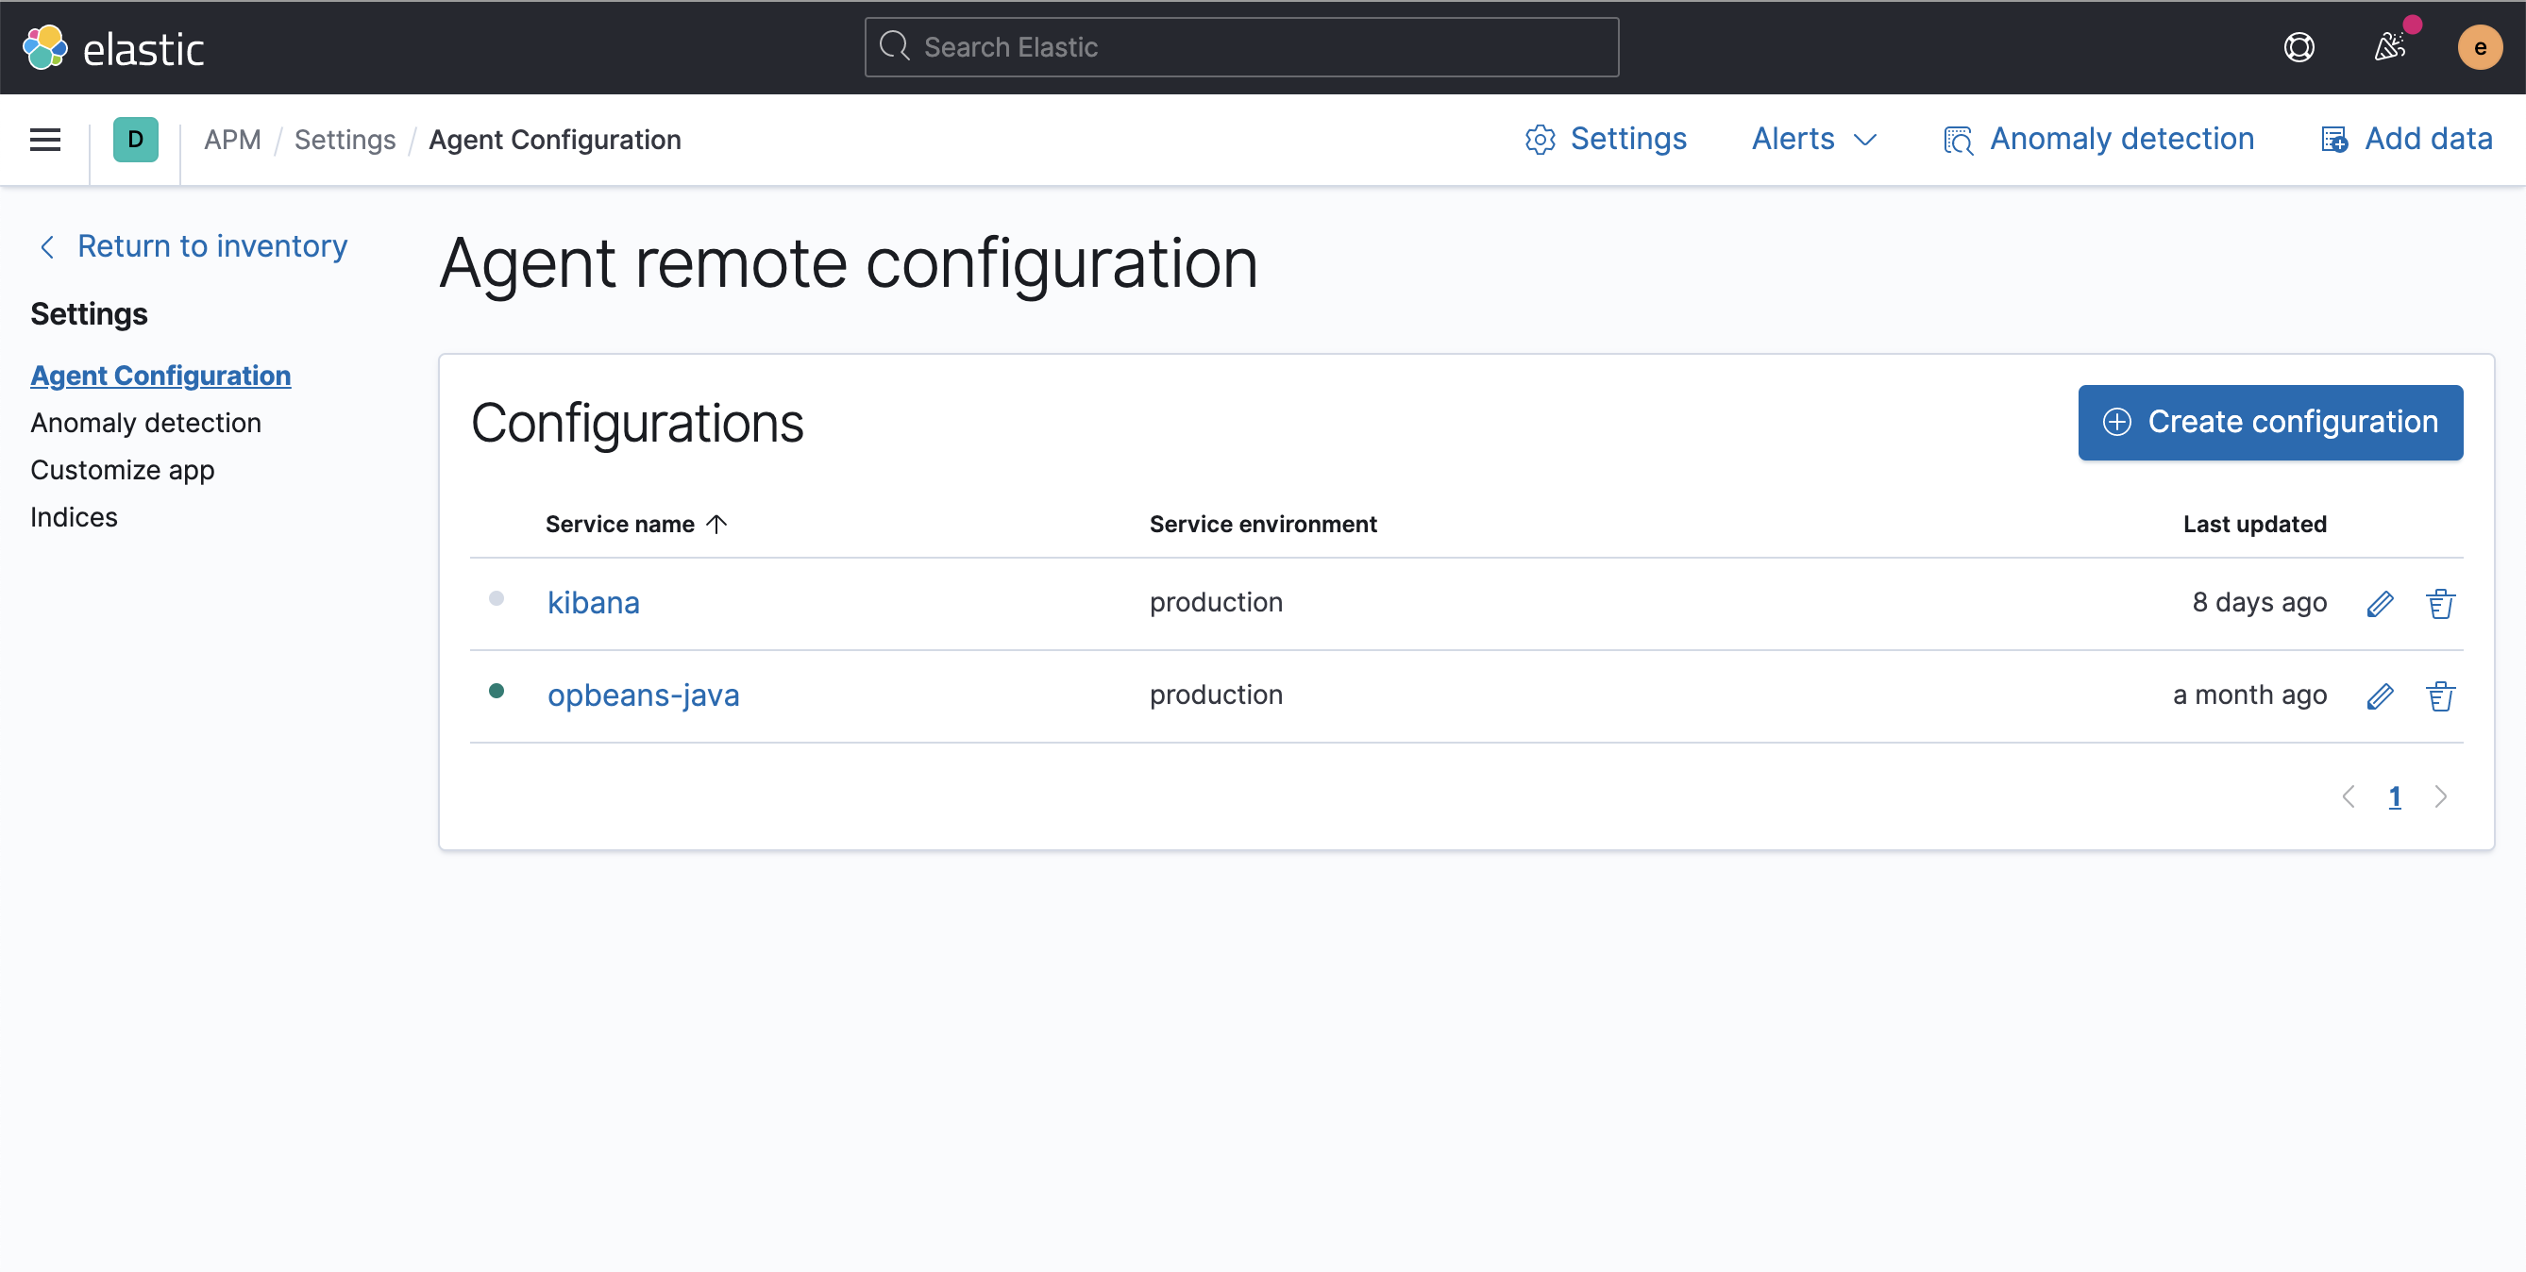Click the green 'D' space avatar
This screenshot has width=2526, height=1272.
(135, 139)
